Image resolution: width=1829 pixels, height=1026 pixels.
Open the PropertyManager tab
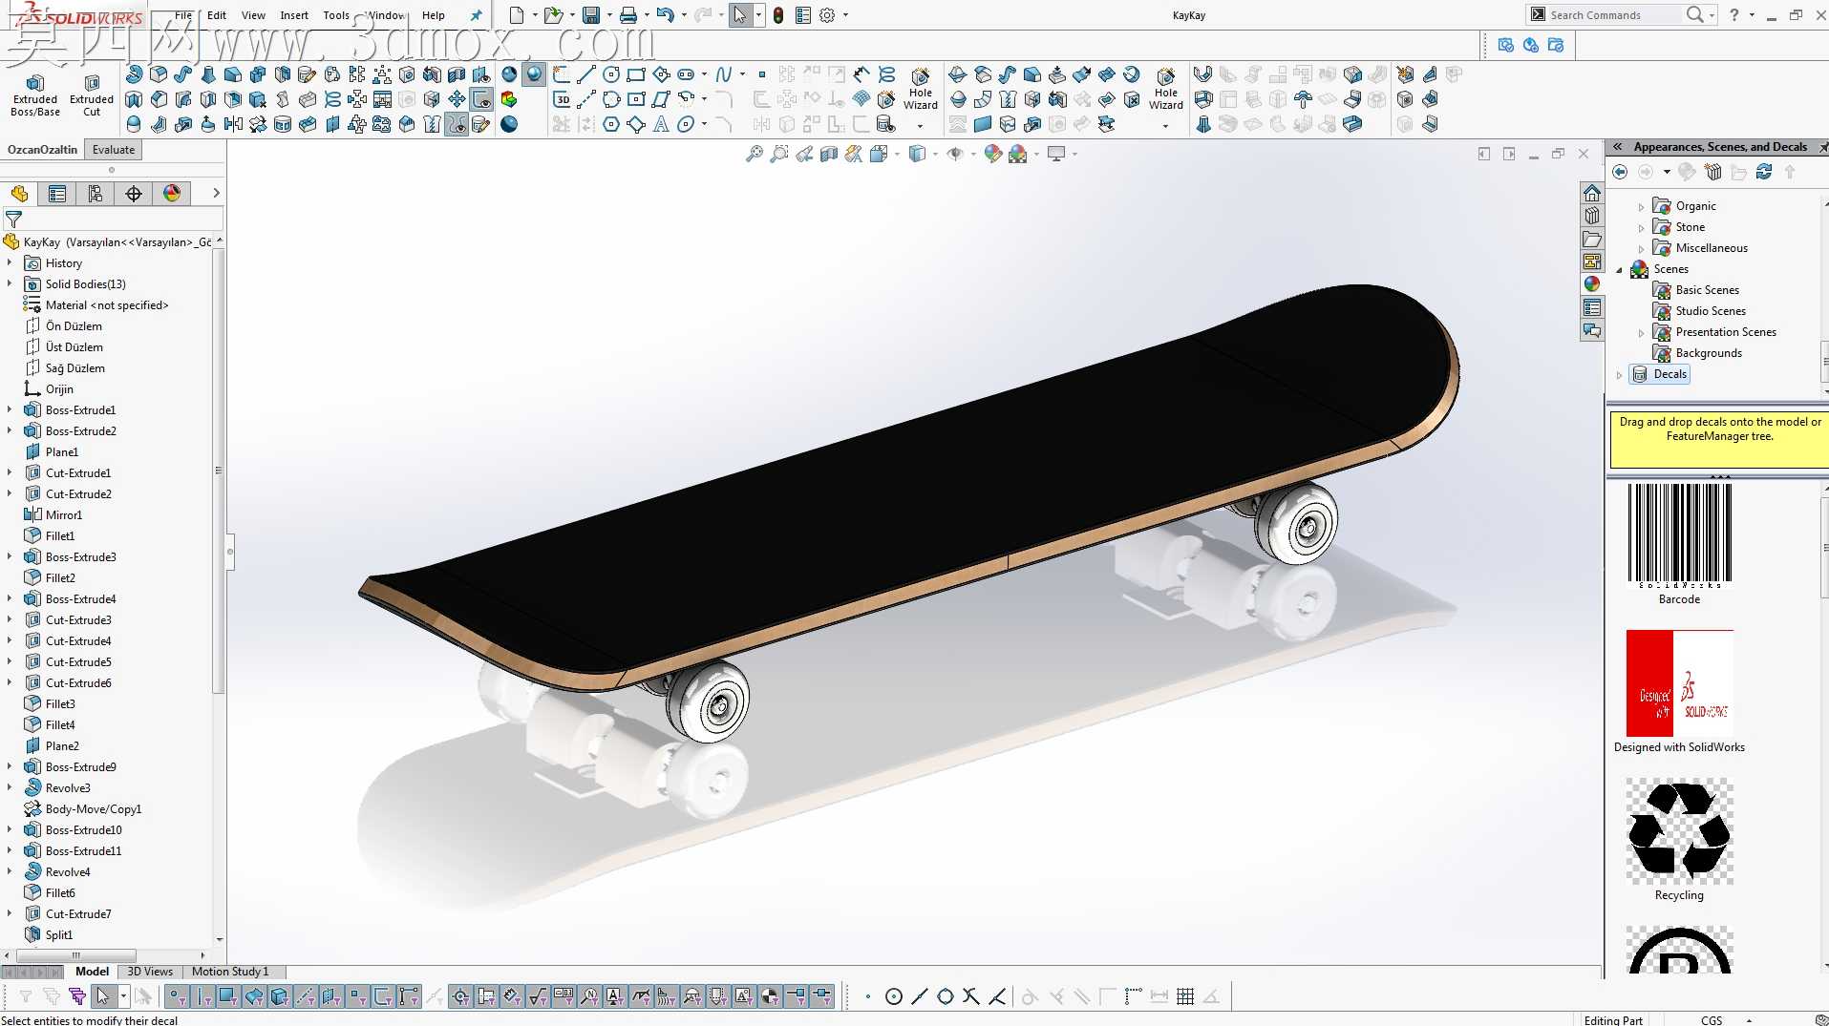57,194
